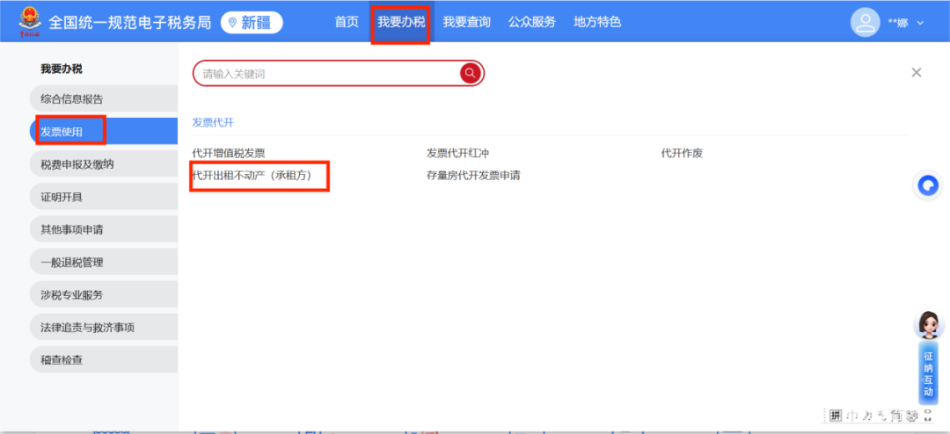
Task: Select 涉税专业服务 in the sidebar
Action: click(x=104, y=295)
